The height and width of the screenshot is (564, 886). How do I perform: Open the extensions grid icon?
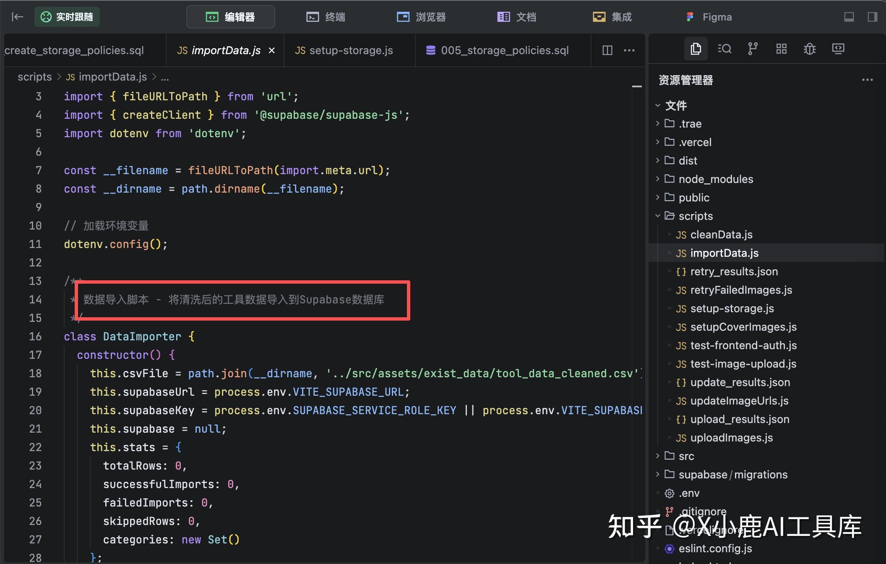781,49
